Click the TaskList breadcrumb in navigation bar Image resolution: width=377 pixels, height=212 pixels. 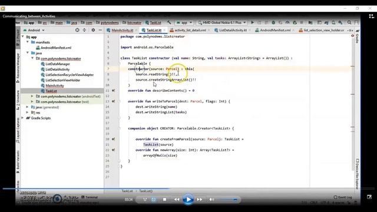pos(153,22)
